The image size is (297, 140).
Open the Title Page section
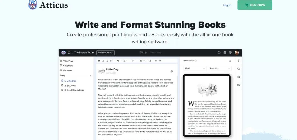click(67, 61)
